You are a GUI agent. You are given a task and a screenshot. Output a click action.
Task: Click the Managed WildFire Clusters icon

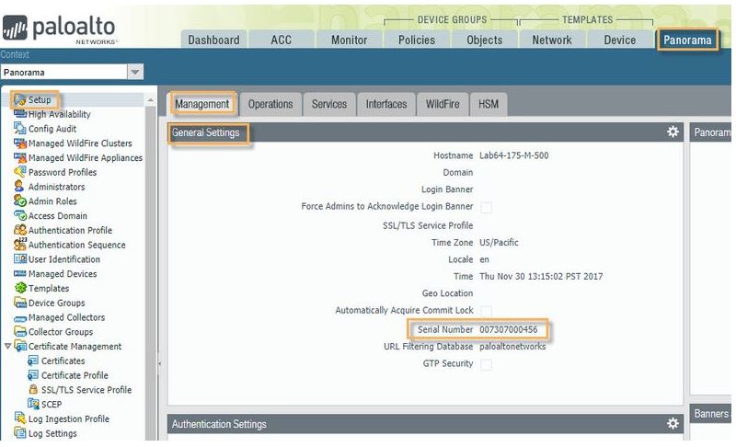coord(19,143)
